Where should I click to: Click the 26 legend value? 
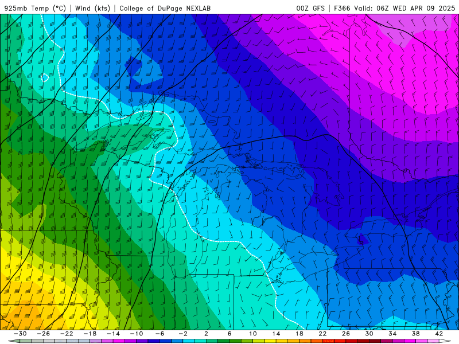tap(346, 334)
